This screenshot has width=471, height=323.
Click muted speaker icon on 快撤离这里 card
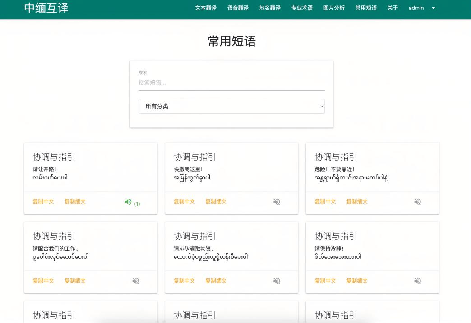(x=277, y=202)
